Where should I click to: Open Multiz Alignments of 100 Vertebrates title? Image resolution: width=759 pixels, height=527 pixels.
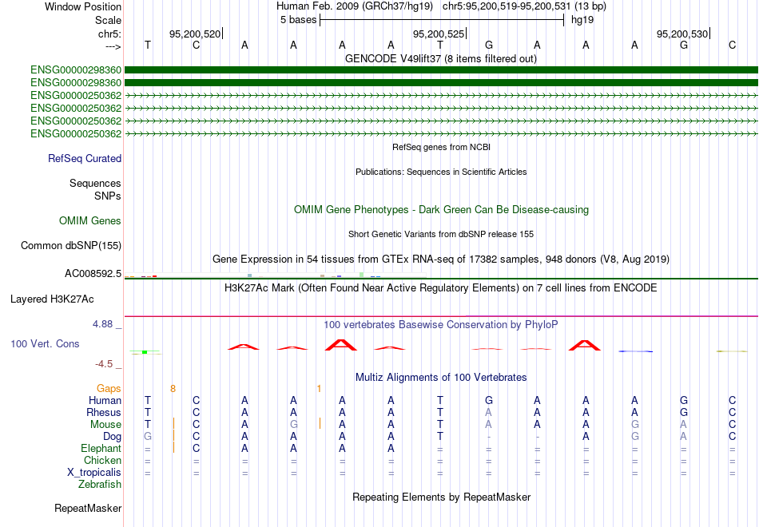441,378
